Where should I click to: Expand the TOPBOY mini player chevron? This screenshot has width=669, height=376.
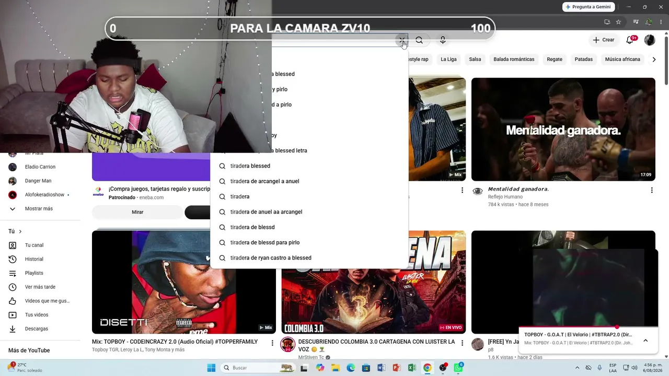(x=645, y=340)
